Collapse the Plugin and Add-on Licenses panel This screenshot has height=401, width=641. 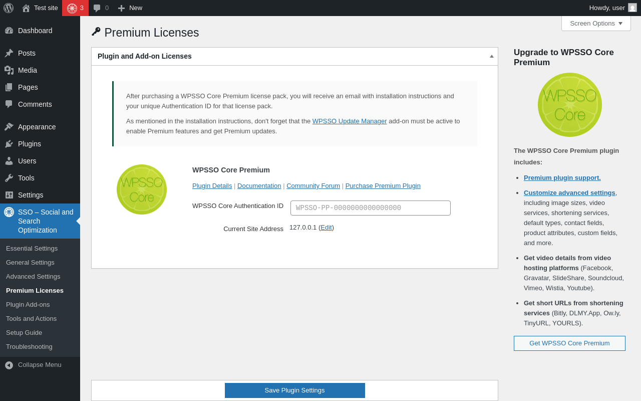click(492, 56)
